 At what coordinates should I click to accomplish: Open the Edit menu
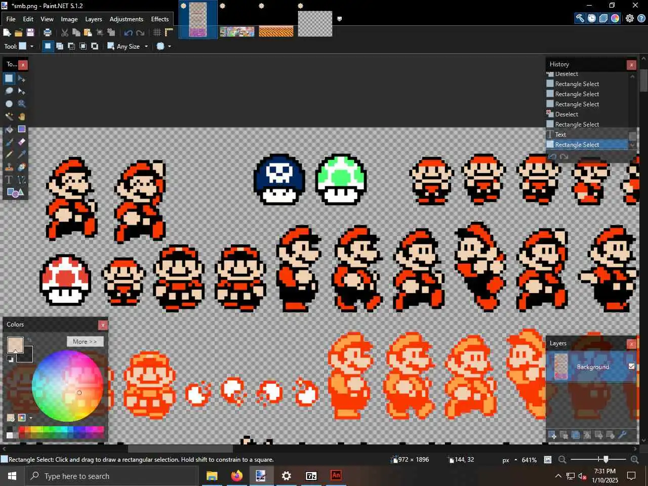[28, 19]
